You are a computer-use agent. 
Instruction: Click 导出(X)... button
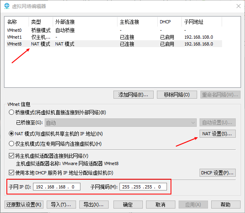tap(94, 205)
